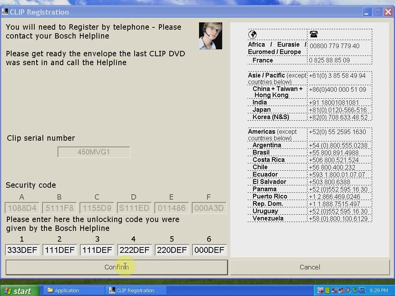Focus unlocking code field 3

pos(97,250)
